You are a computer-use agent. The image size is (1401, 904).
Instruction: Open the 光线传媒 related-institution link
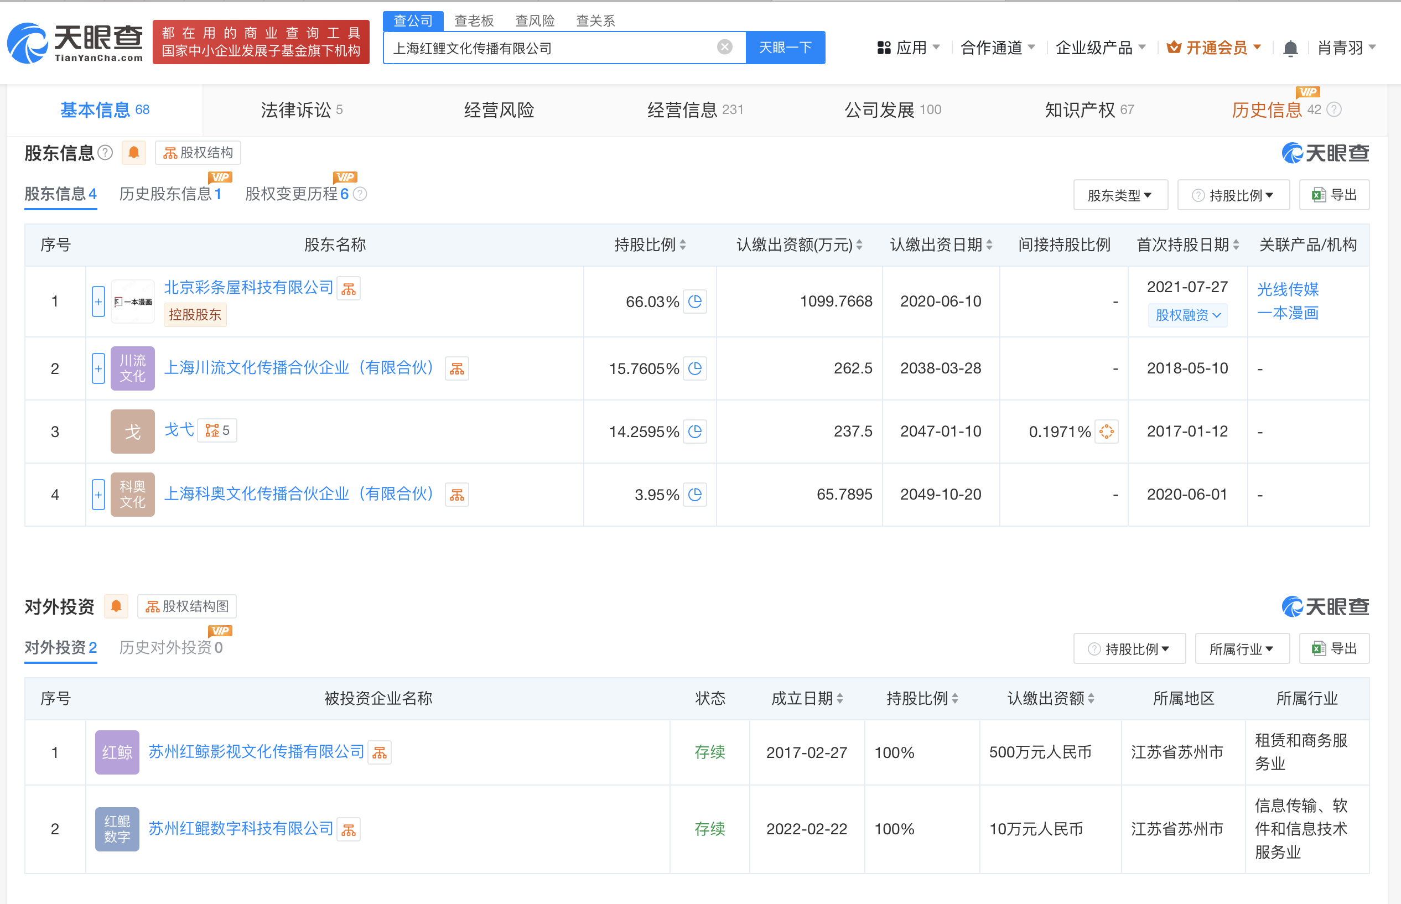pyautogui.click(x=1287, y=289)
